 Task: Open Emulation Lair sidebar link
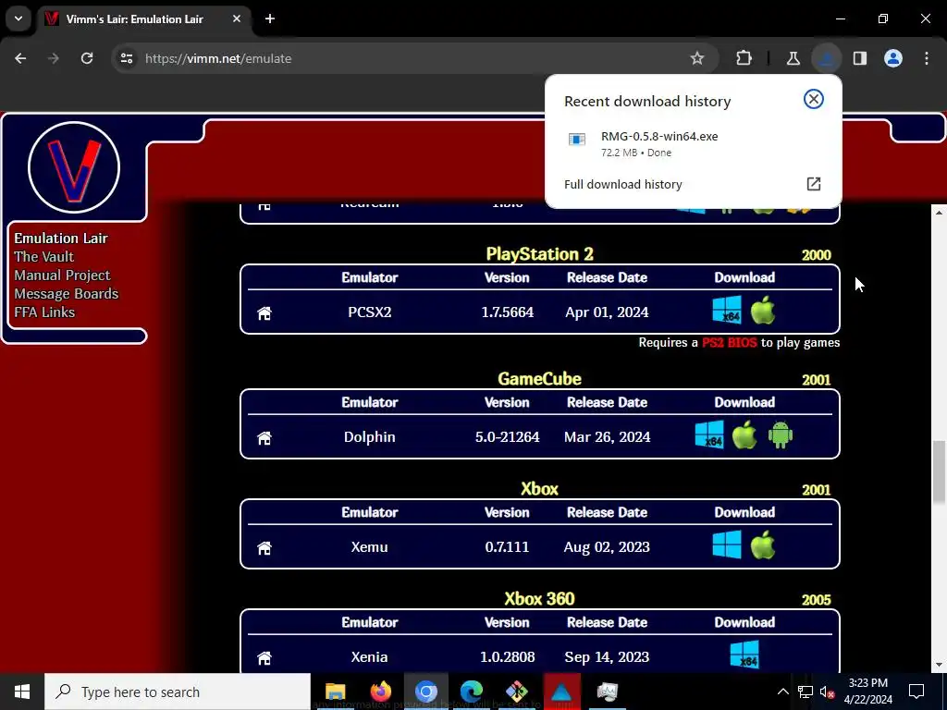[x=60, y=239]
